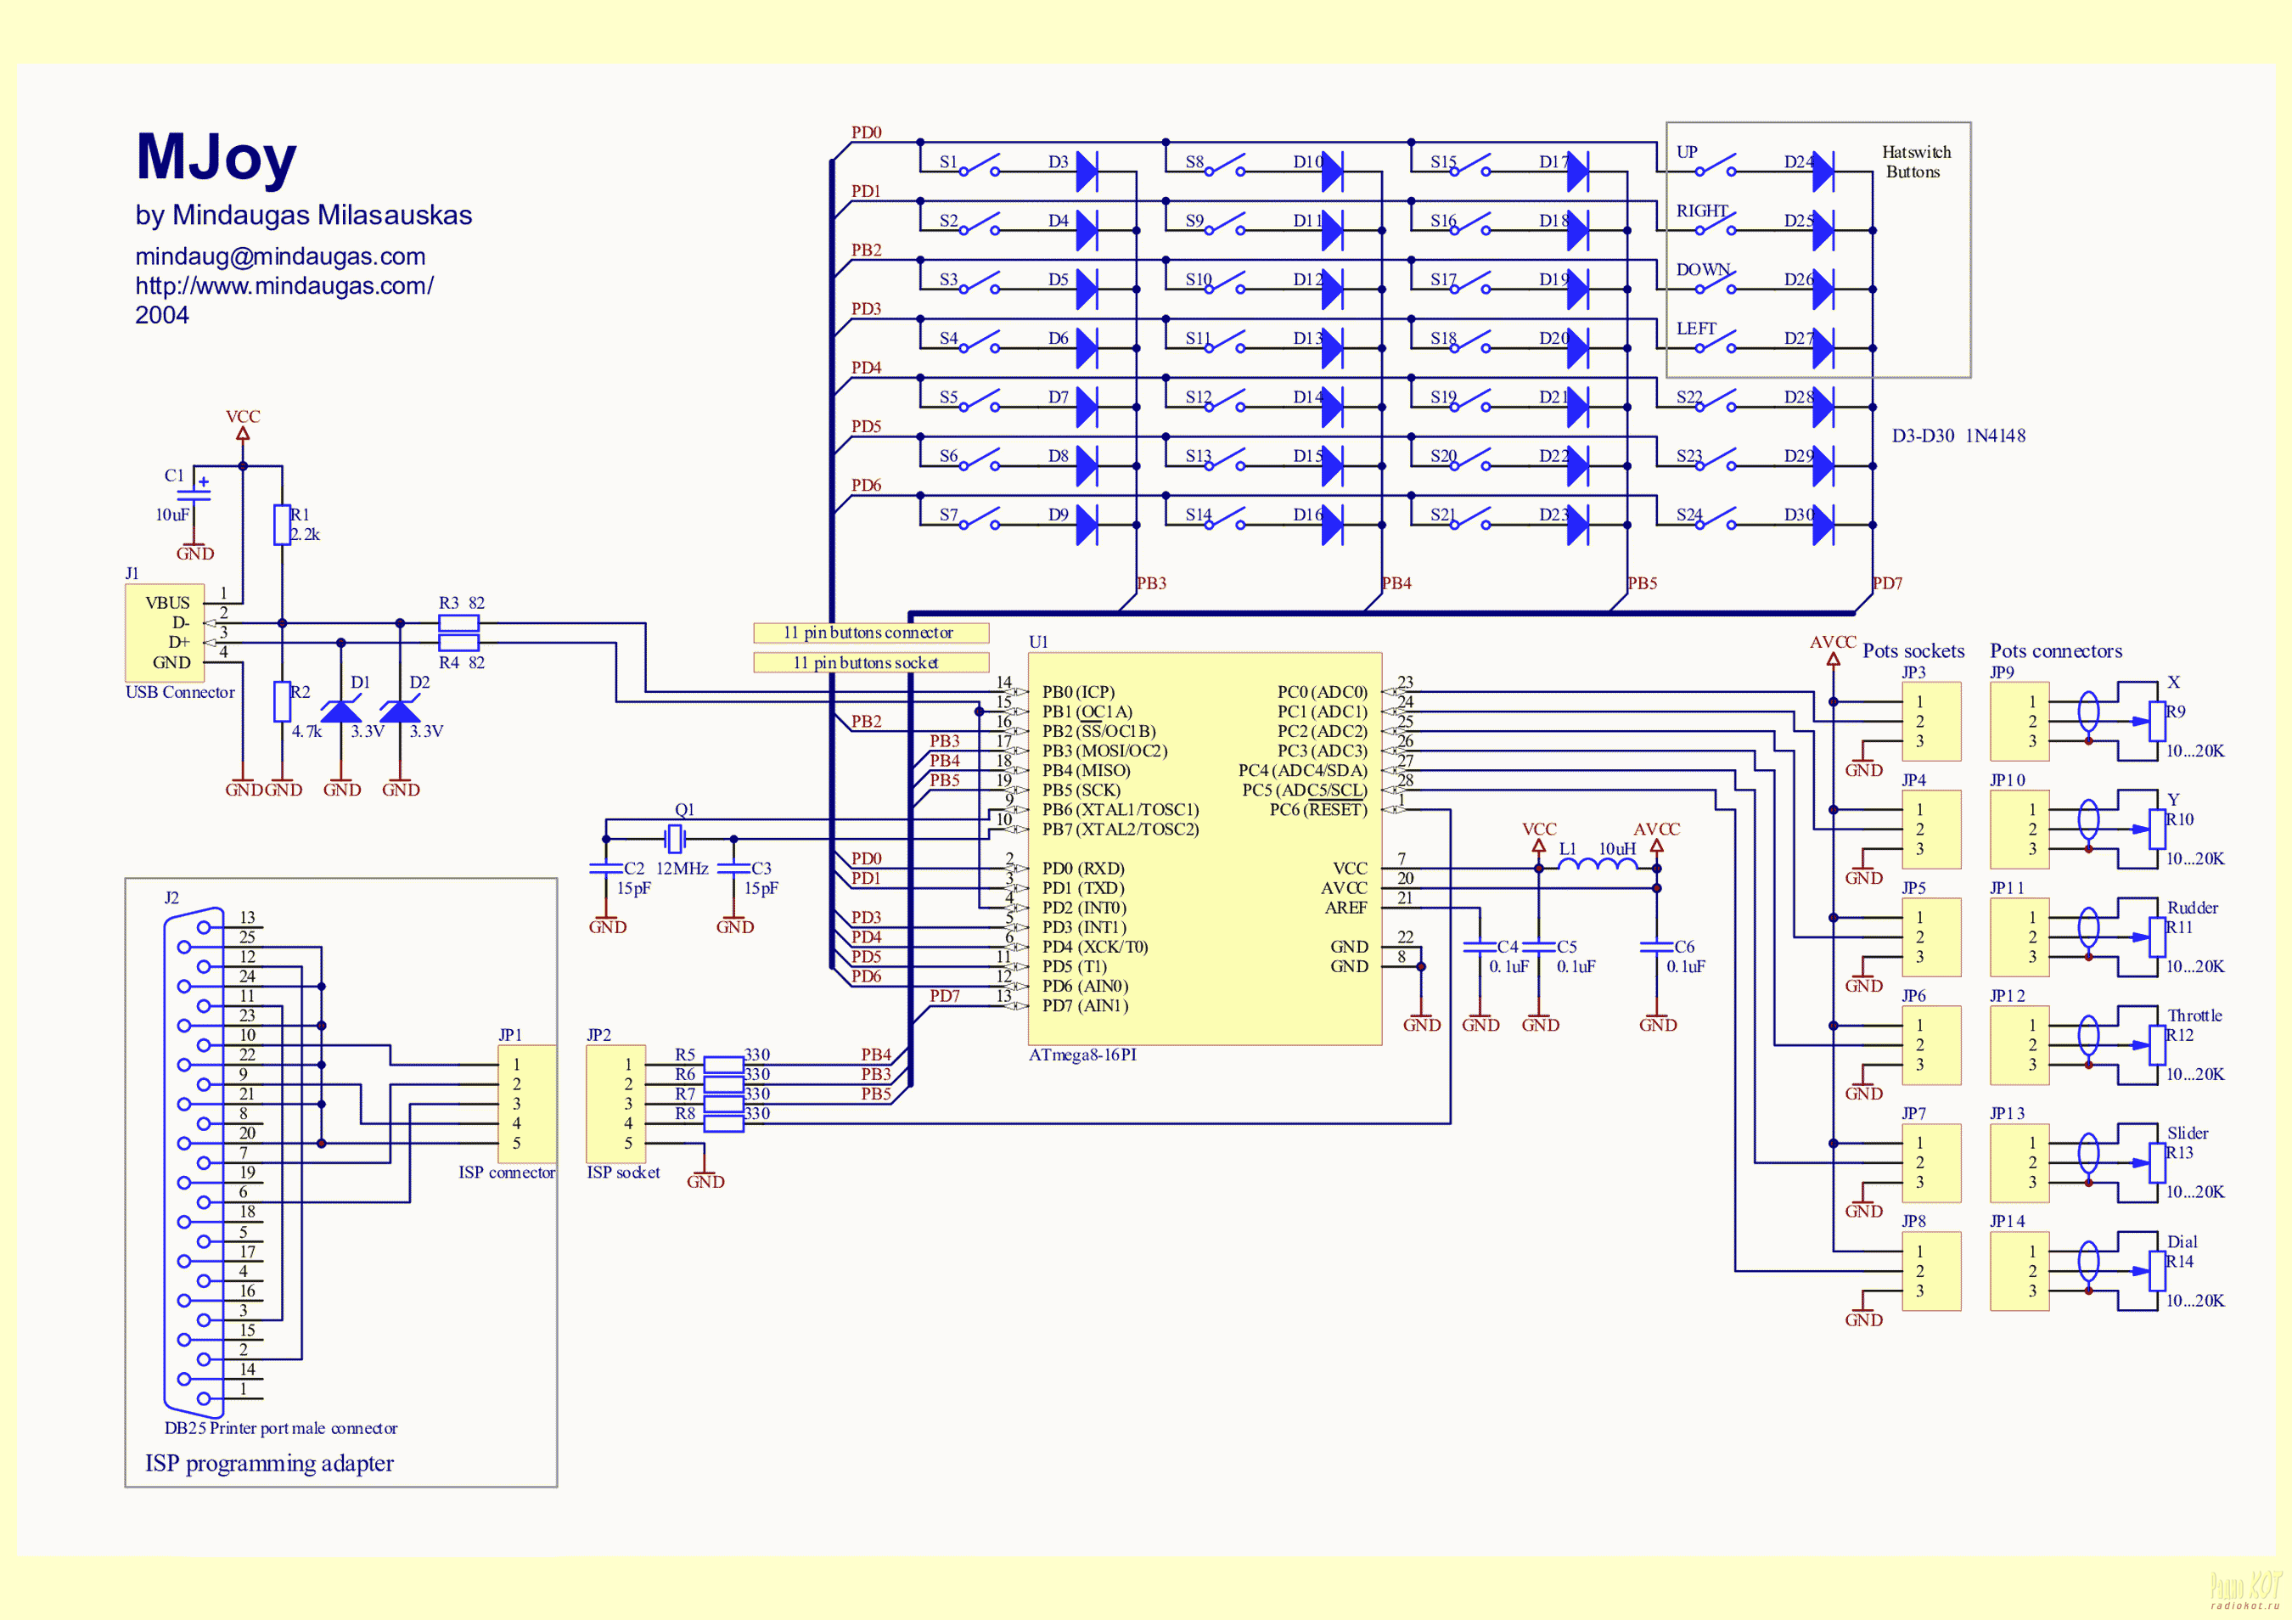Click the USB Connector J1 block
Viewport: 2292px width, 1620px height.
tap(165, 632)
